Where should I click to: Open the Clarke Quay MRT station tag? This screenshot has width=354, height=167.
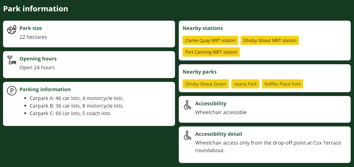pyautogui.click(x=210, y=40)
